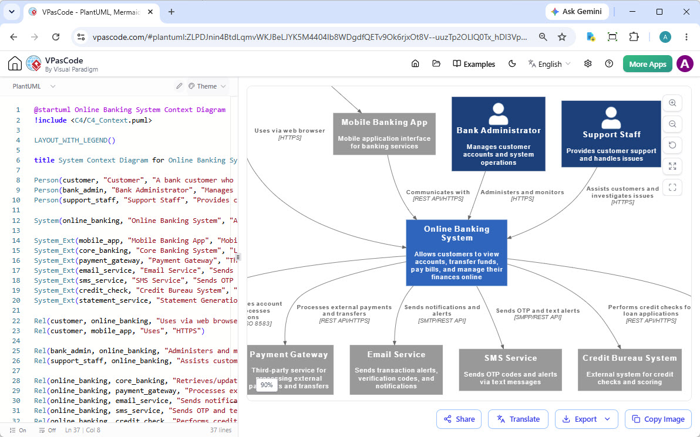Open the folder icon in header toolbar
The image size is (700, 437).
436,64
